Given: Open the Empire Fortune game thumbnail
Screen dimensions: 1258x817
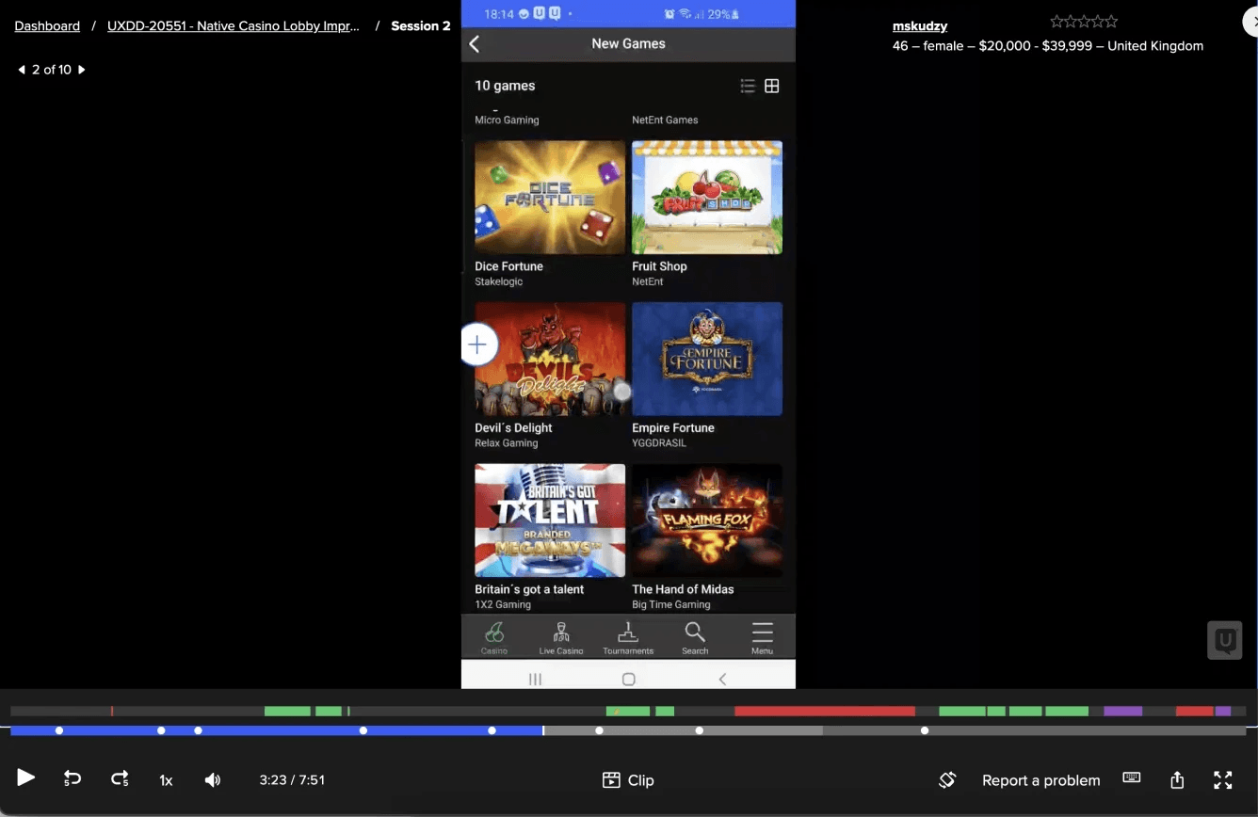Looking at the screenshot, I should (x=707, y=359).
